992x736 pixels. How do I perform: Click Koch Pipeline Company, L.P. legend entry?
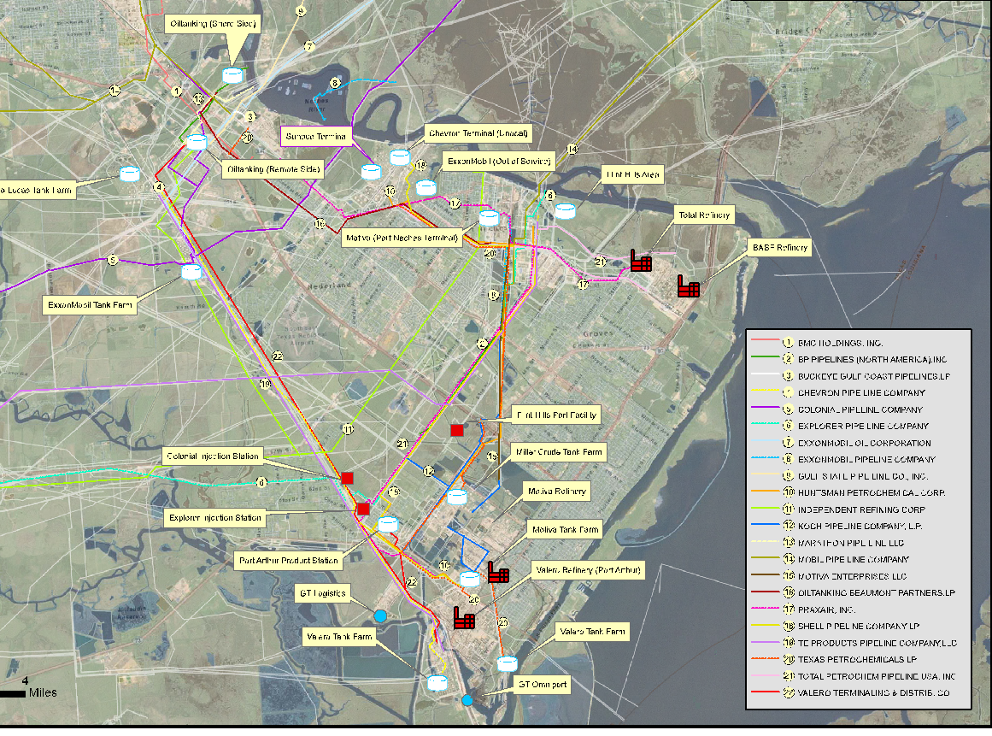[x=837, y=526]
